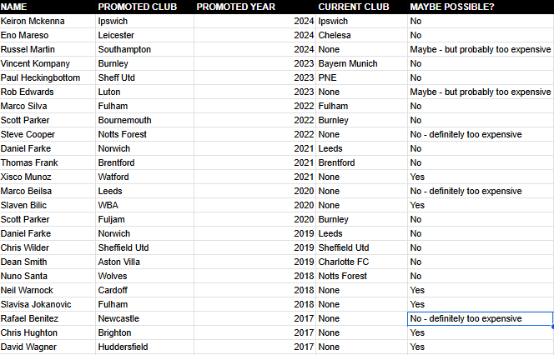Select the Bayern Munich current club cell
The width and height of the screenshot is (554, 355).
(361, 63)
